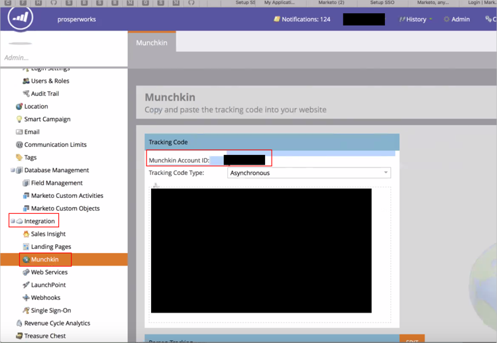497x343 pixels.
Task: Click the Marketo logo icon
Action: 21,19
